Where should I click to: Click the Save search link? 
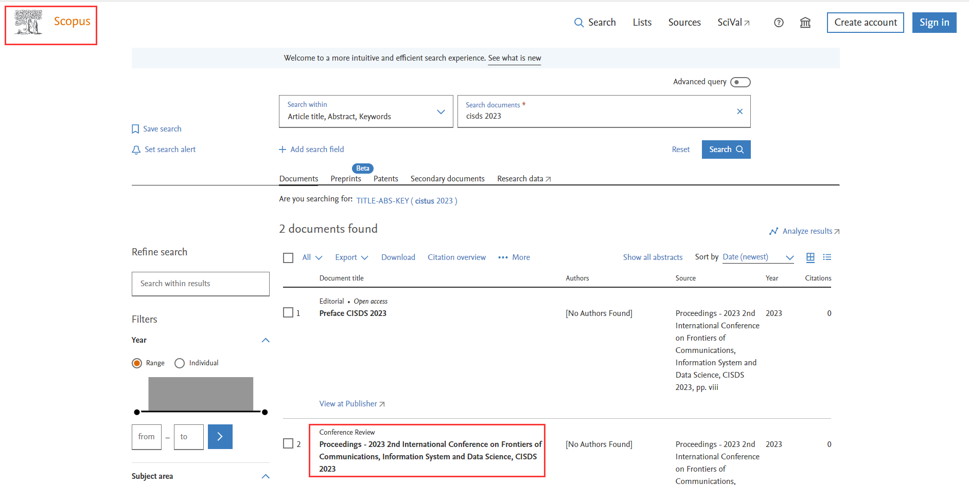[x=162, y=129]
